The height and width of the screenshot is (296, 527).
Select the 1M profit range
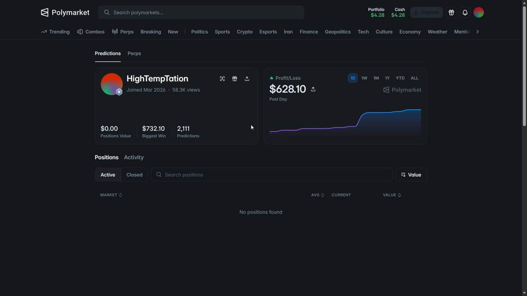376,78
